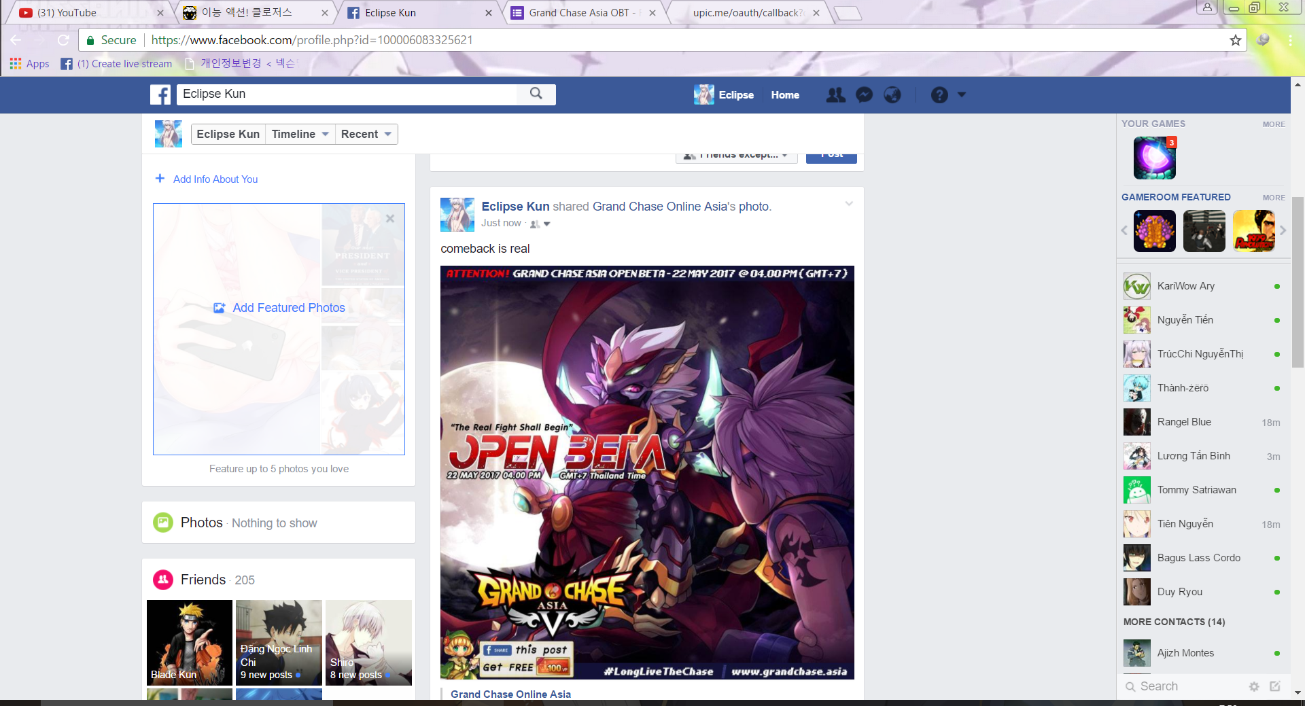Open the Create live stream bookmark
Image resolution: width=1305 pixels, height=706 pixels.
(117, 64)
